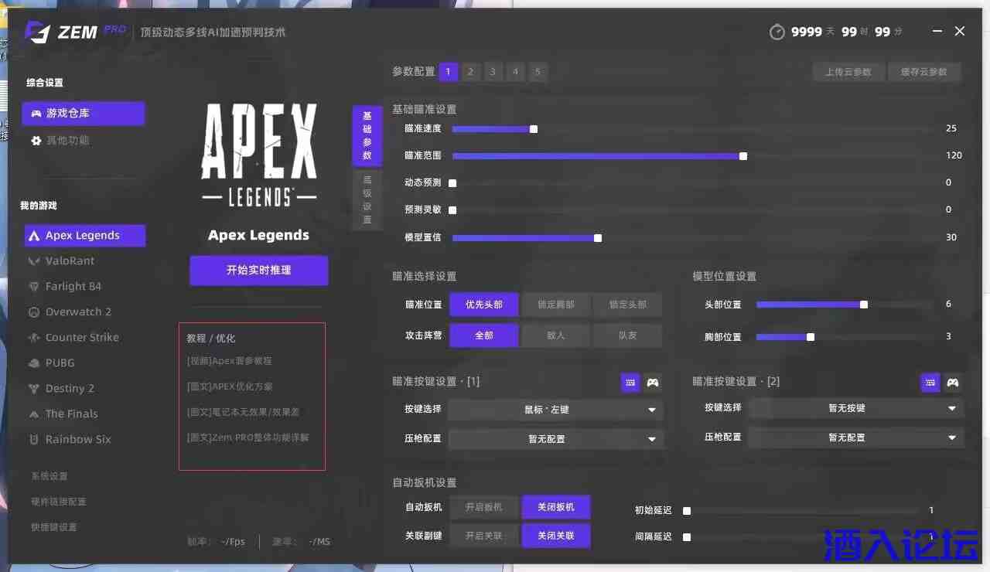Open the 快捷键设置 entry in the sidebar
This screenshot has height=572, width=990.
point(54,527)
